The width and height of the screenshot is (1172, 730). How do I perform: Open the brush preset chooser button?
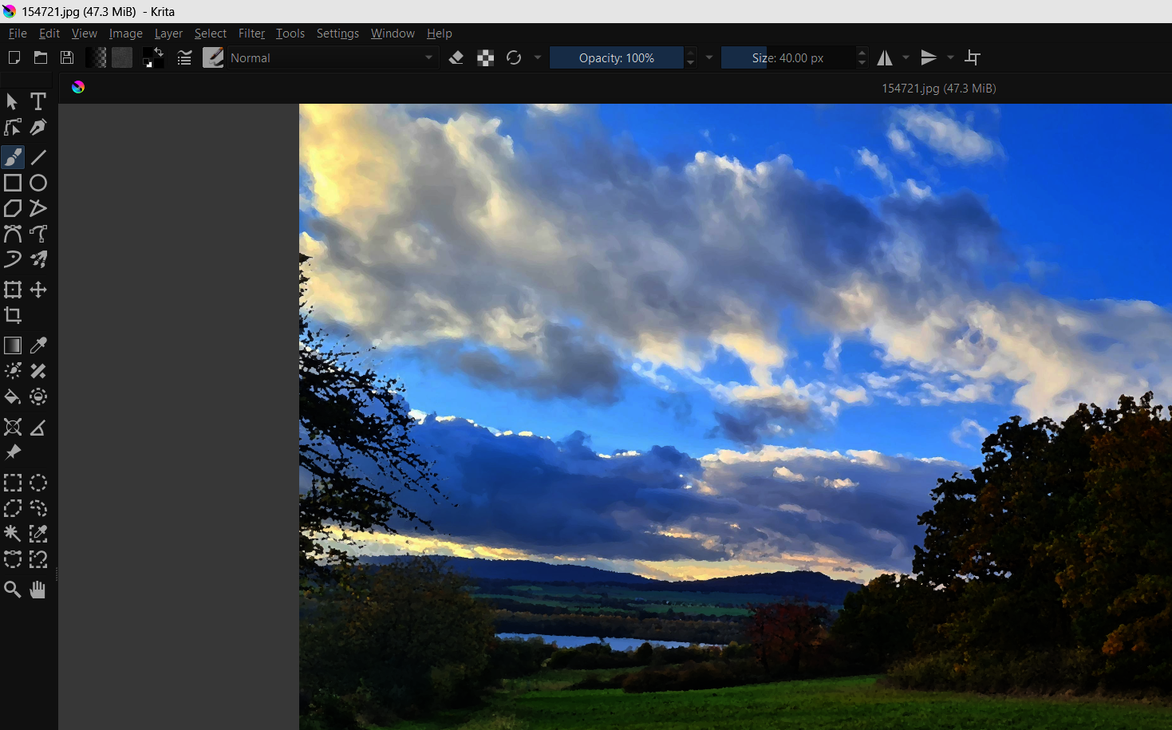click(x=213, y=57)
